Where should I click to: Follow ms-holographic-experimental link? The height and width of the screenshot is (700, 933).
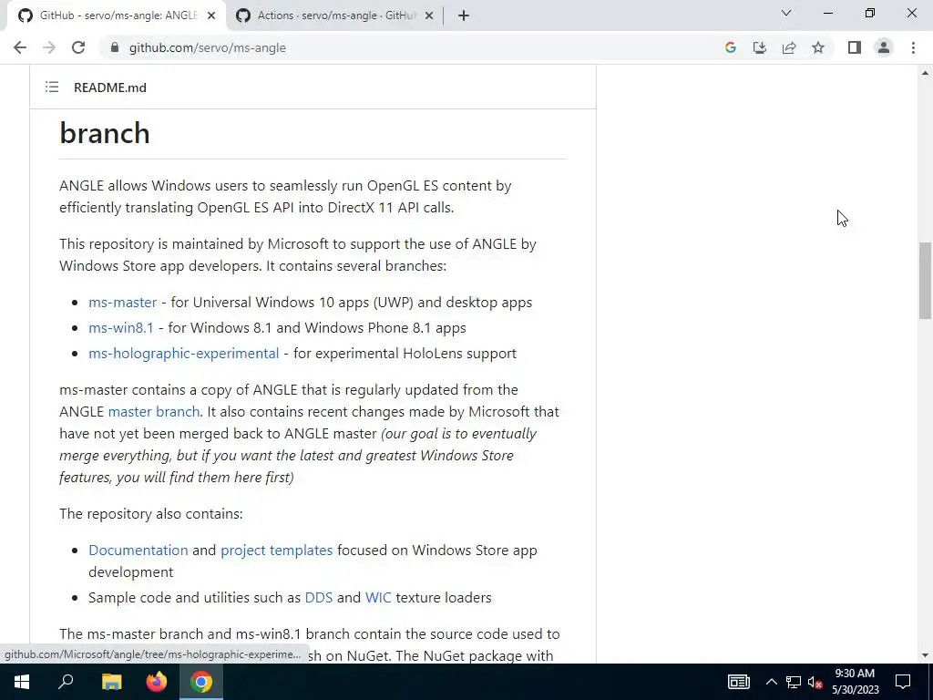point(183,354)
